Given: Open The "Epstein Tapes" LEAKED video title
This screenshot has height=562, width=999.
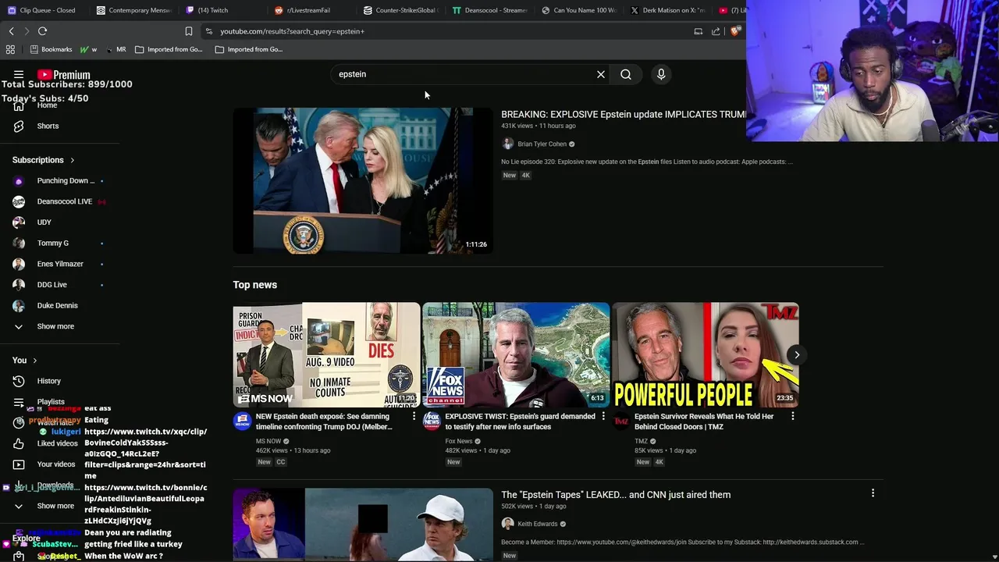Looking at the screenshot, I should point(616,495).
